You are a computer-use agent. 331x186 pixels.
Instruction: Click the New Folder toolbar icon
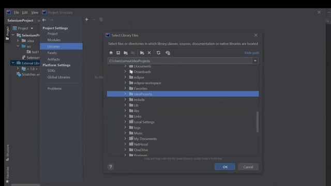(142, 53)
